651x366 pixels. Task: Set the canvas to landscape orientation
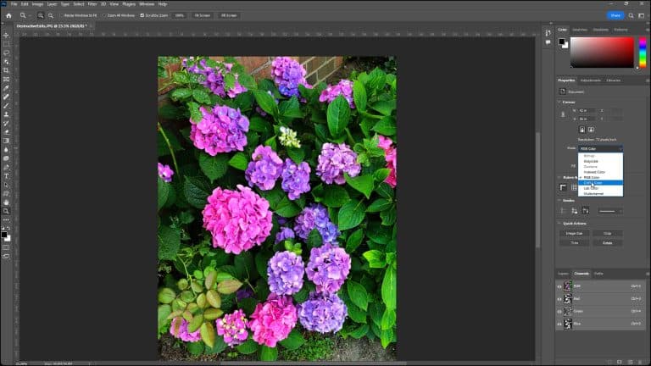[591, 130]
